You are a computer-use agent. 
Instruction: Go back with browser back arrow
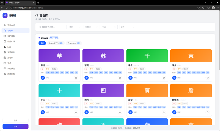click(2, 8)
